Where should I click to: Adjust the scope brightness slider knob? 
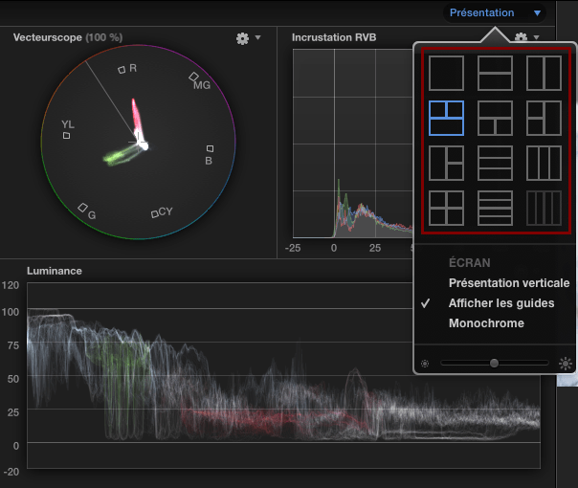tap(494, 363)
